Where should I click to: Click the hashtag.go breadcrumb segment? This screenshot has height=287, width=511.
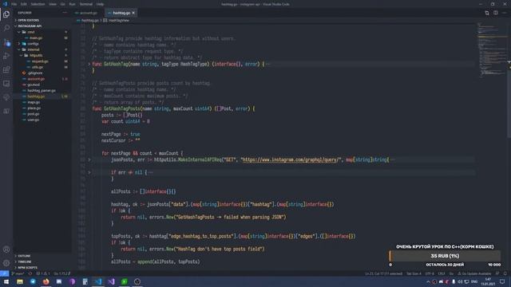point(90,20)
